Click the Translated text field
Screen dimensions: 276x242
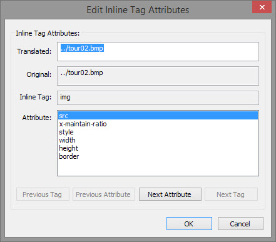coord(158,51)
